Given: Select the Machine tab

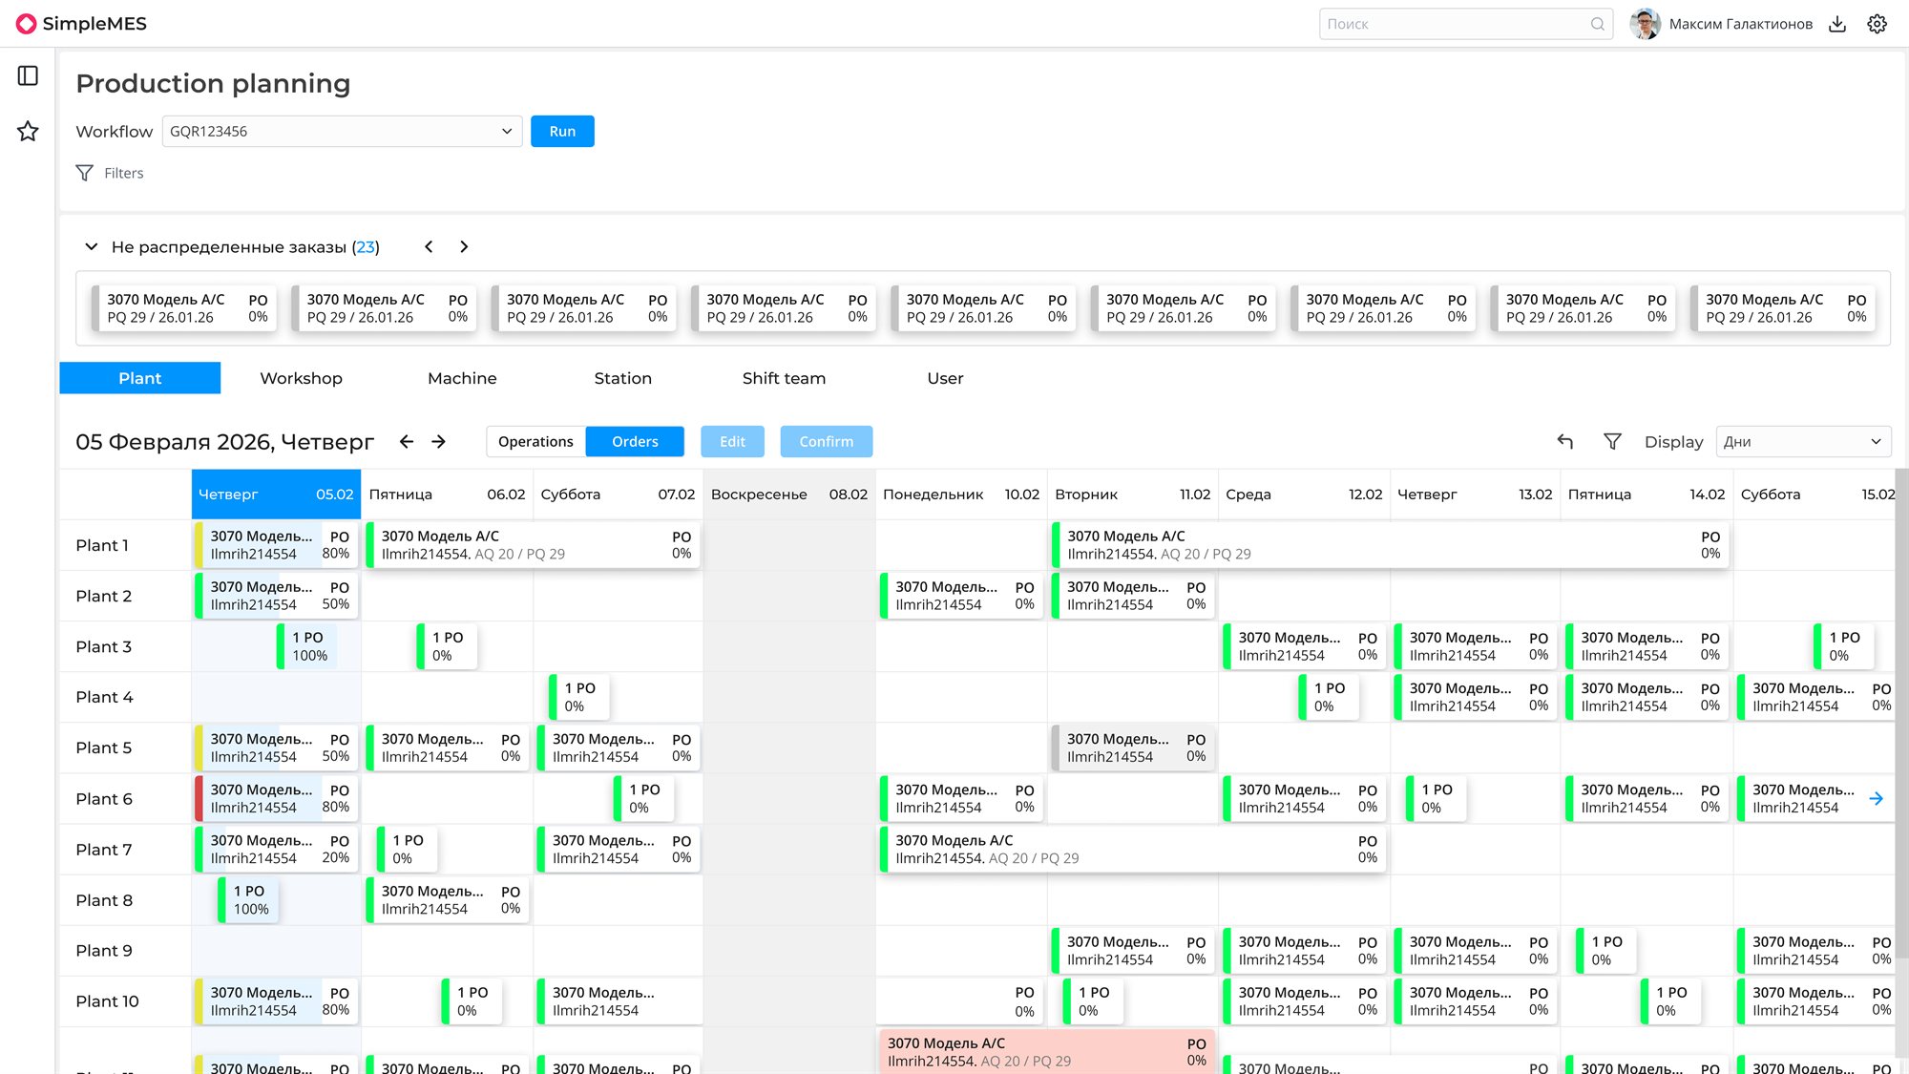Looking at the screenshot, I should 462,378.
